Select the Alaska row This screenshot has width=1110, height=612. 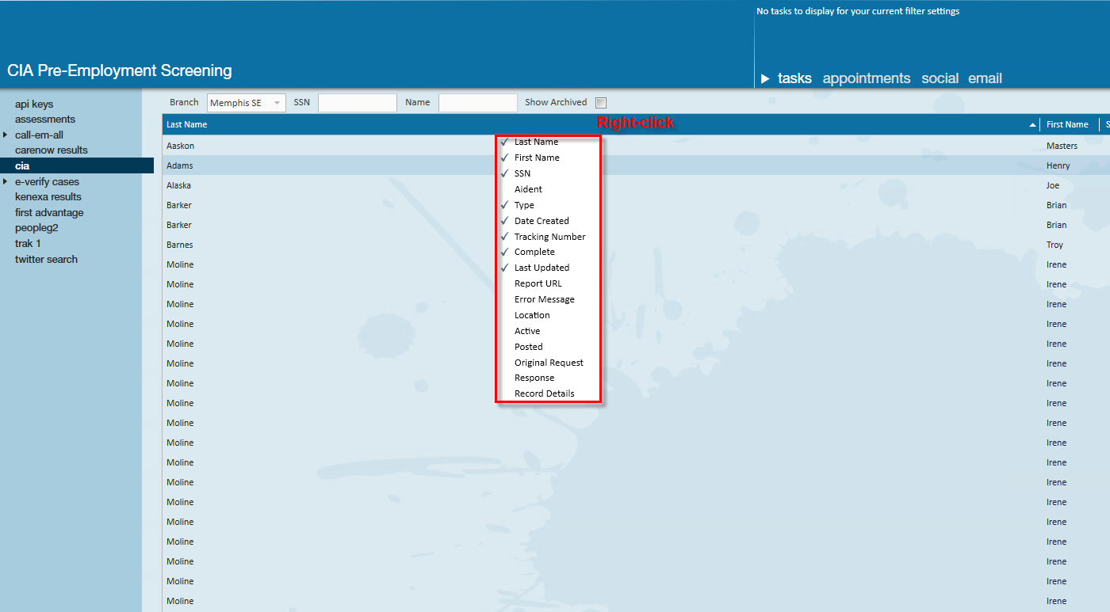click(x=636, y=185)
